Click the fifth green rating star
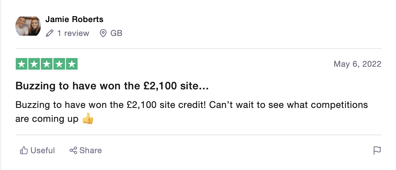The image size is (396, 170). (72, 64)
